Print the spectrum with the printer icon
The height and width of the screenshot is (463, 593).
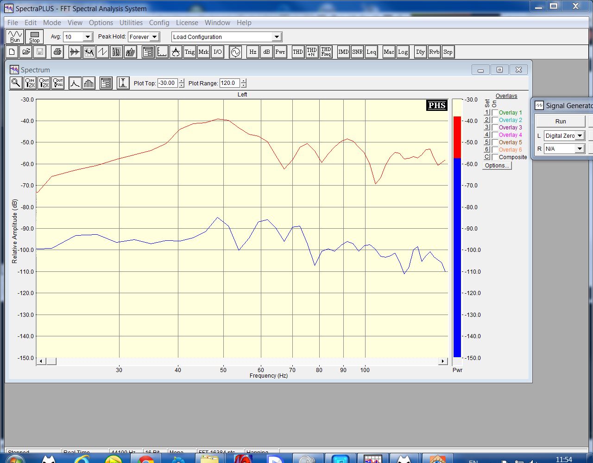coord(57,52)
